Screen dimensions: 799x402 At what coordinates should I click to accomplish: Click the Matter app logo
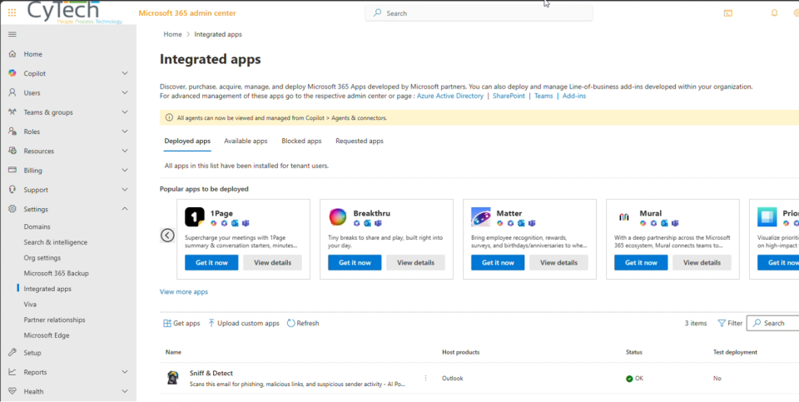click(481, 217)
